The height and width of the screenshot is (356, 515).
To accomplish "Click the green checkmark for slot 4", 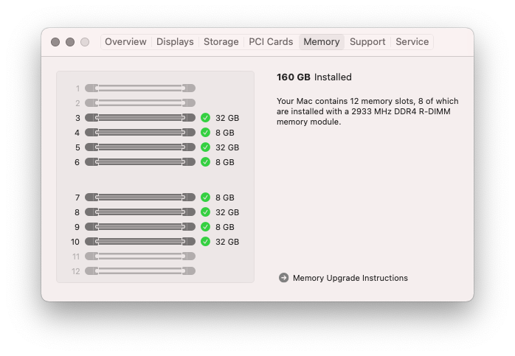I will tap(205, 132).
